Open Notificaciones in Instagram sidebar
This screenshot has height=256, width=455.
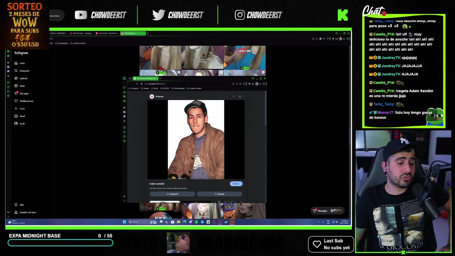[24, 101]
